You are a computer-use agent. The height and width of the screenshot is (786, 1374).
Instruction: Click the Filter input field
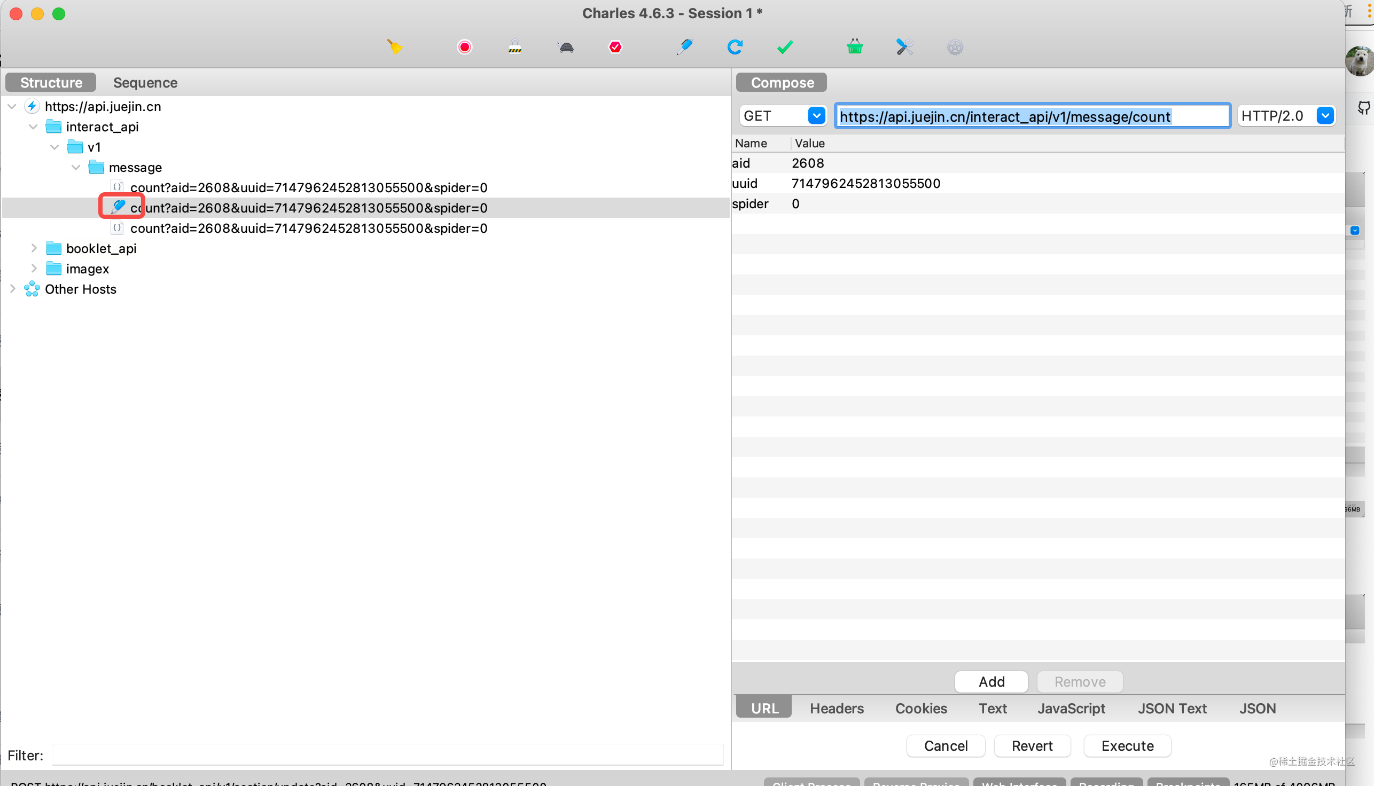387,754
